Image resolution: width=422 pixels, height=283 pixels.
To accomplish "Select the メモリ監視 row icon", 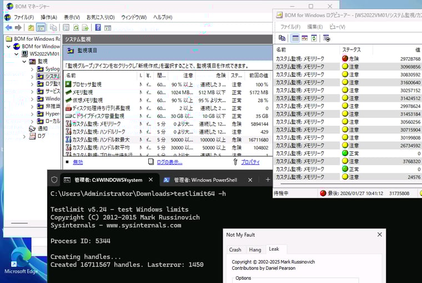I will coord(68,92).
